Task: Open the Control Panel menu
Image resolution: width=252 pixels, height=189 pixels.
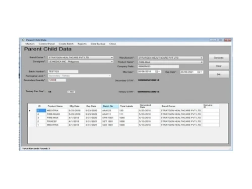Action: [x=47, y=44]
